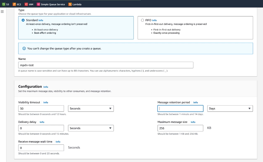Viewport: 263px width, 162px height.
Task: Open the IAM service shortcut icon
Action: [26, 4]
